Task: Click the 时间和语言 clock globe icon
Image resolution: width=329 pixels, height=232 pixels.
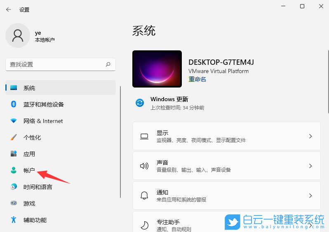Action: (x=14, y=187)
